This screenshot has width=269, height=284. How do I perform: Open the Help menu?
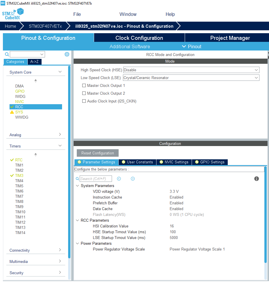pyautogui.click(x=170, y=14)
